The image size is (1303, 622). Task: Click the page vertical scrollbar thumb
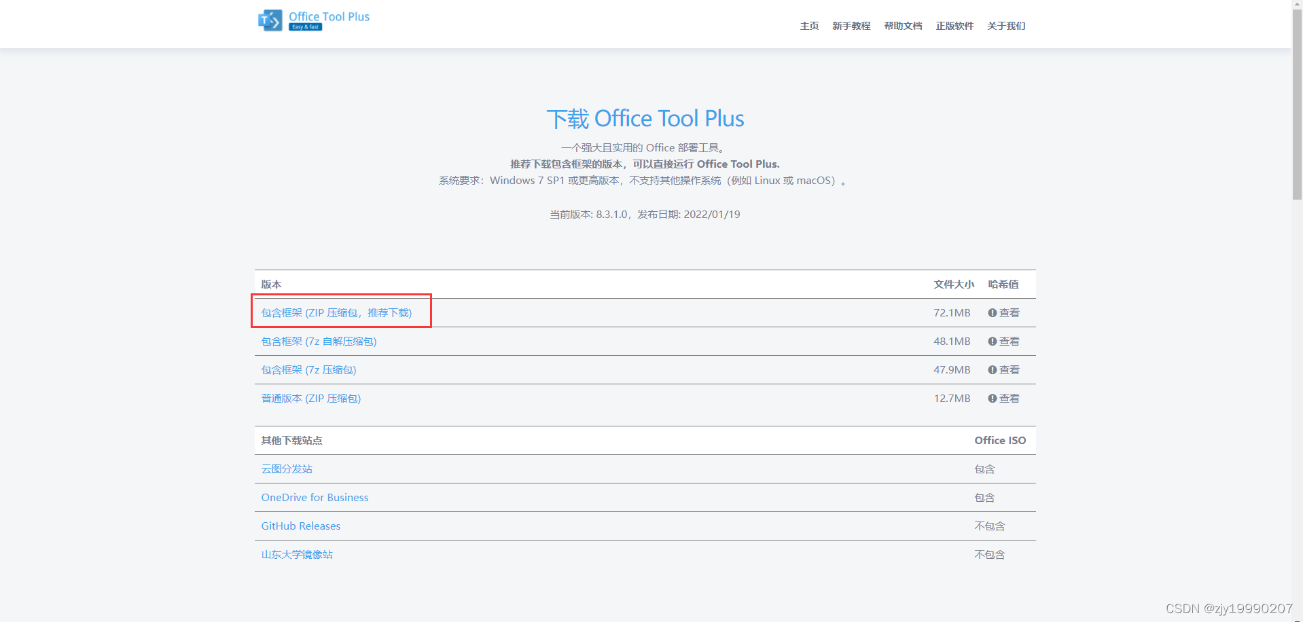1297,105
